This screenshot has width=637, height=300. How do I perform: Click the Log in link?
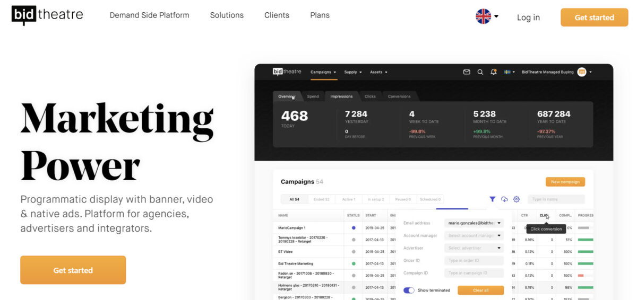click(528, 17)
